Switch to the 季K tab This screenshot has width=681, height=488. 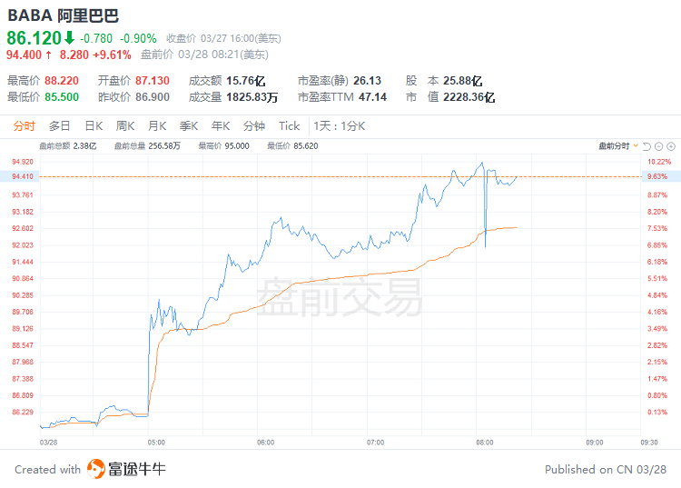tap(189, 126)
